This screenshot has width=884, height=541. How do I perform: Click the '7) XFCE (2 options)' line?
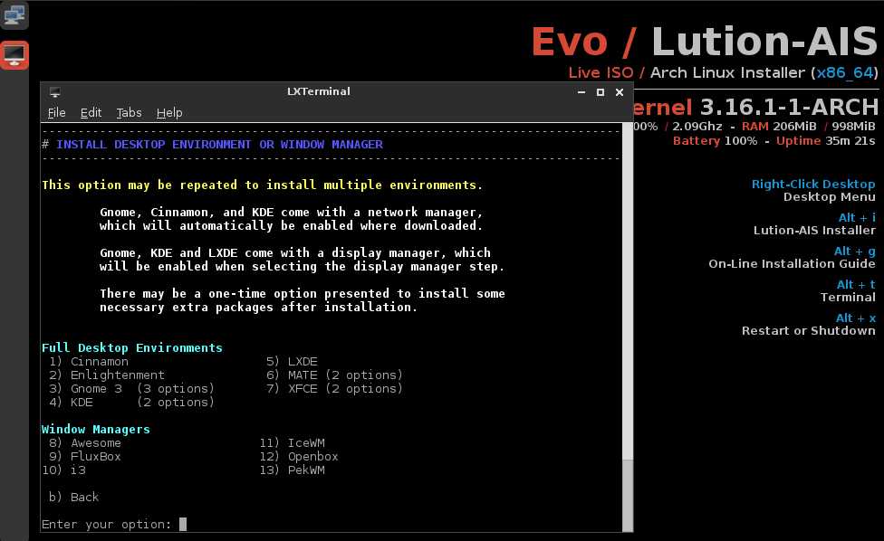[x=334, y=388]
